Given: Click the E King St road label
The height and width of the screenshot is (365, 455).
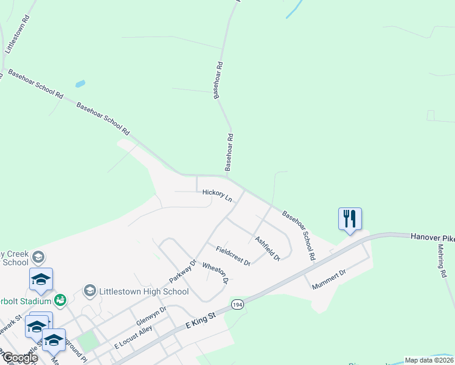Looking at the screenshot, I should [x=201, y=320].
